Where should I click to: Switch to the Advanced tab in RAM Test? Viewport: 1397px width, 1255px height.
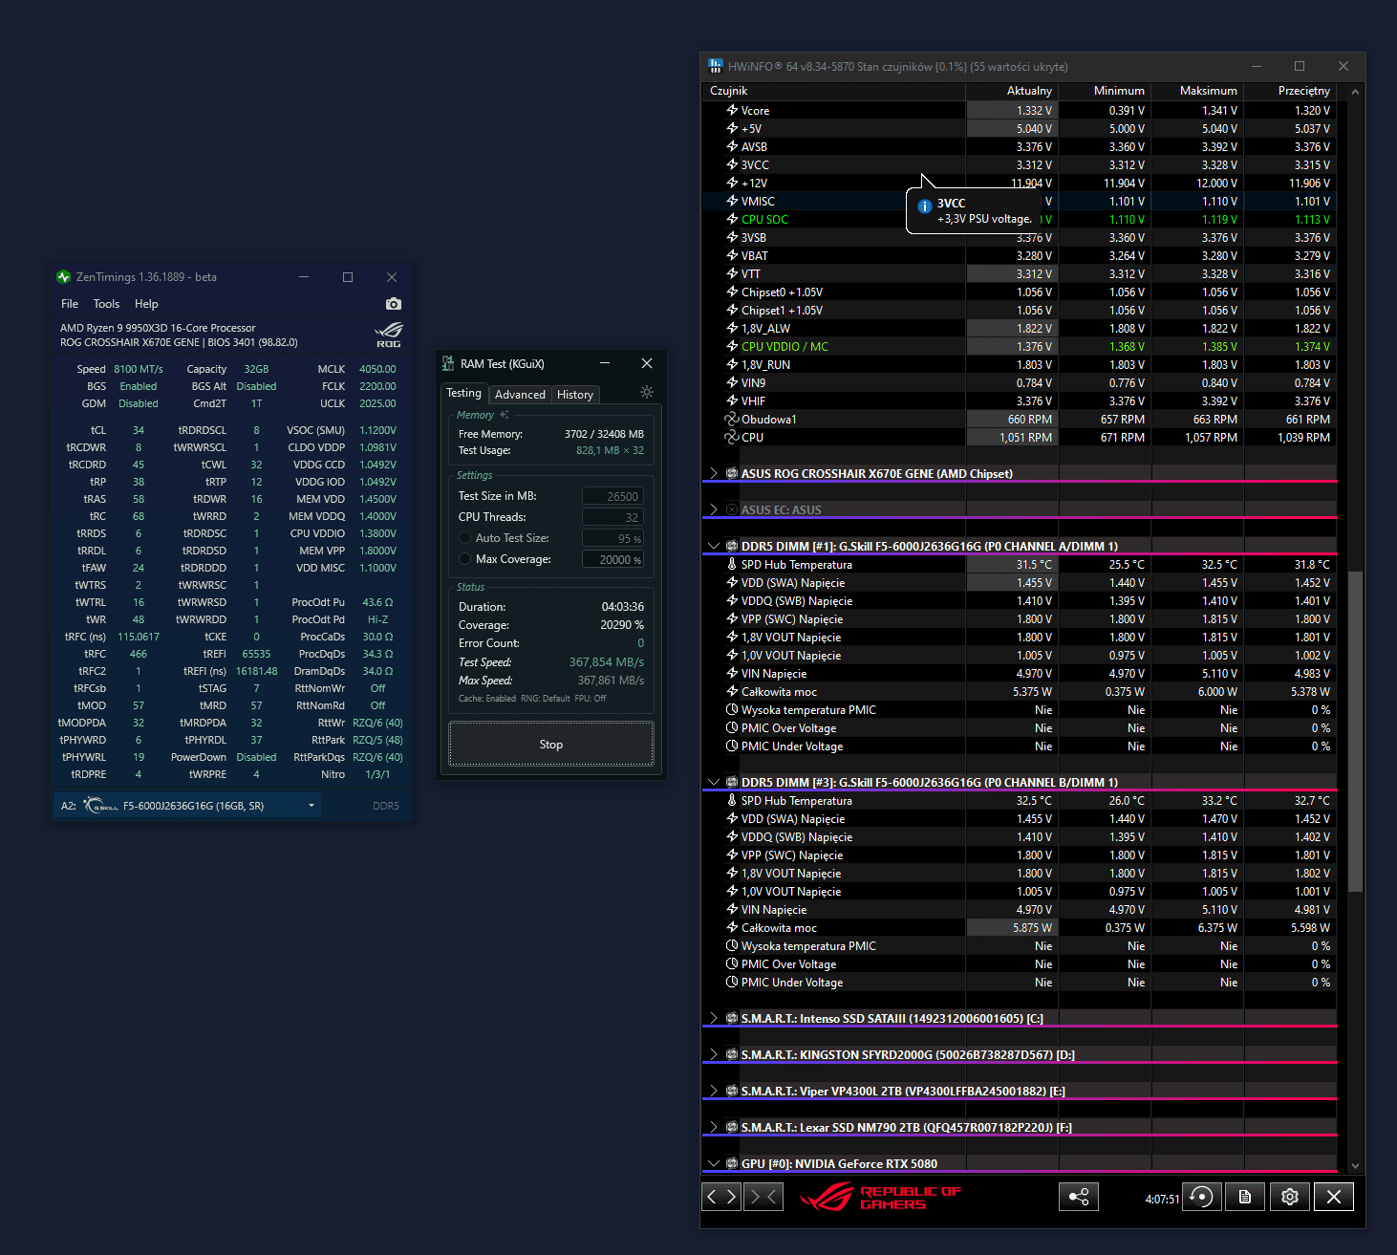click(x=520, y=395)
